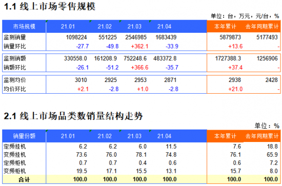Image resolution: width=282 pixels, height=186 pixels.
Task: Click the 监测均价 row label
Action: [15, 80]
